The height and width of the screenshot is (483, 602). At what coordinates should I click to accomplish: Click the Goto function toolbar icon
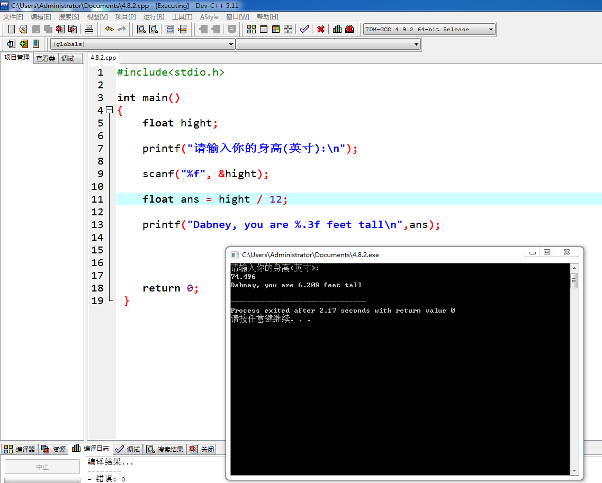[170, 29]
